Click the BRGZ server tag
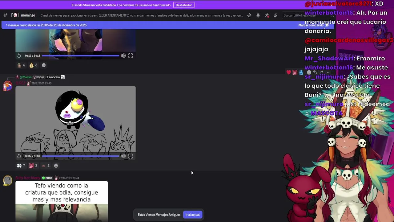This screenshot has height=222, width=394. coord(47,178)
